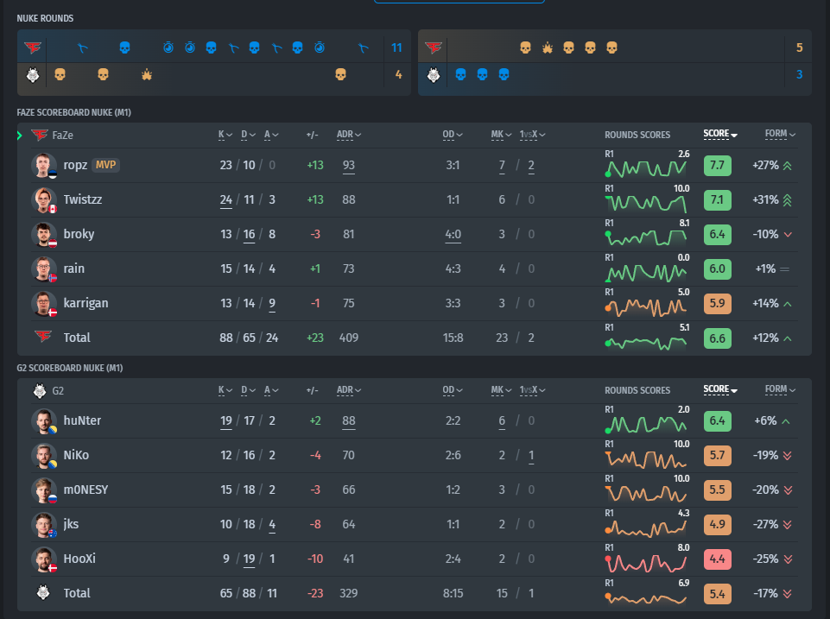Click G2 logo in G2 Total row
The width and height of the screenshot is (830, 619).
[x=43, y=592]
